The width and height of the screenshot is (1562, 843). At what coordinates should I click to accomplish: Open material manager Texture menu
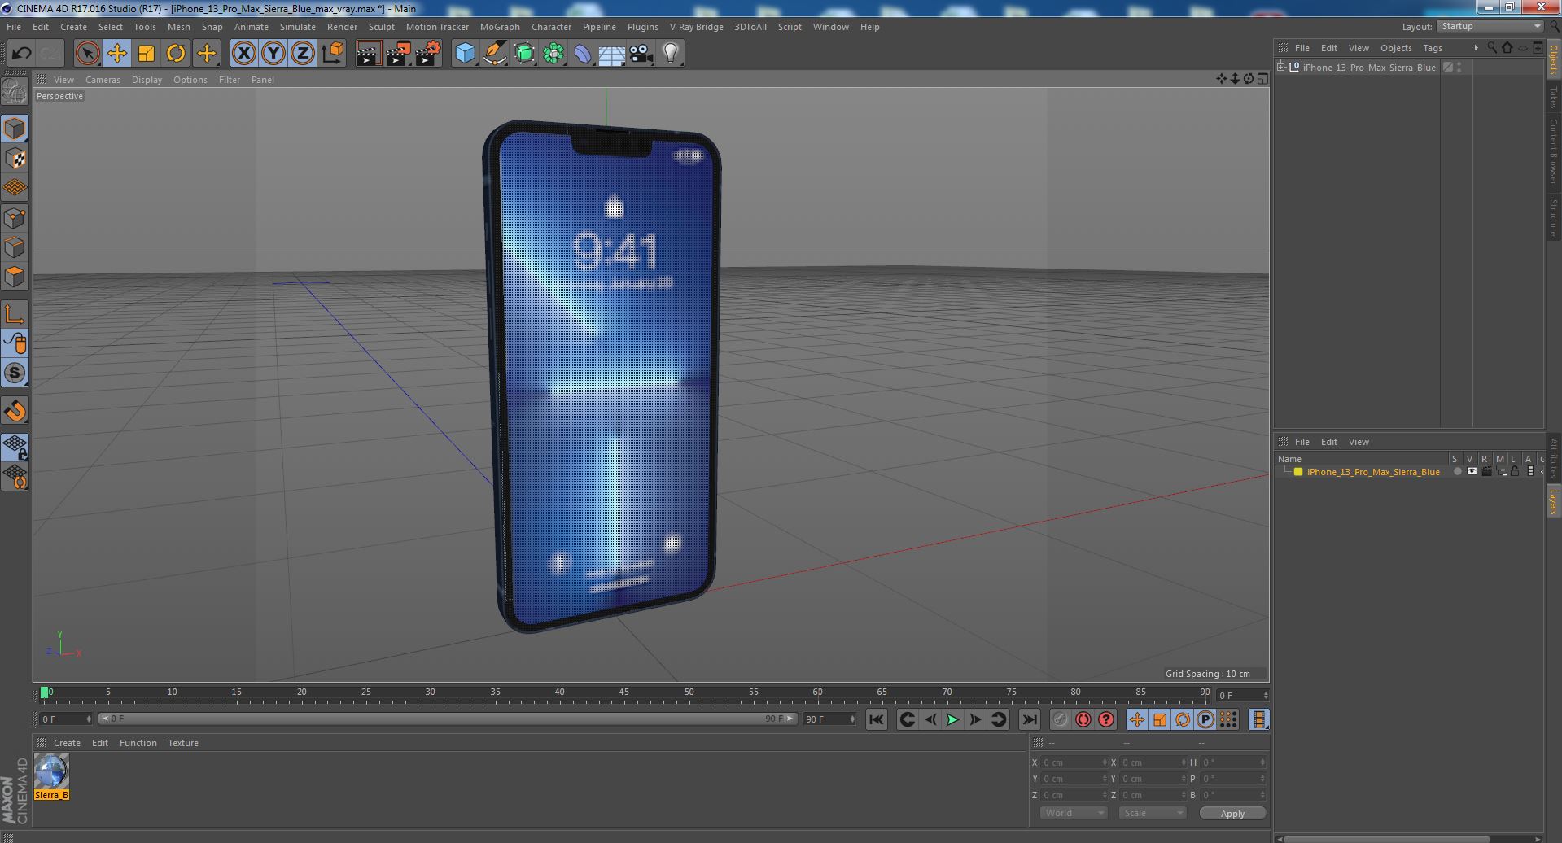pyautogui.click(x=183, y=743)
